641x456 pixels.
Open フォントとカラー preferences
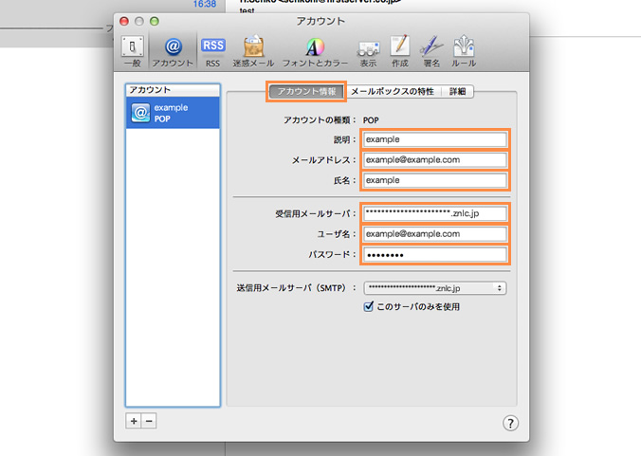coord(315,51)
